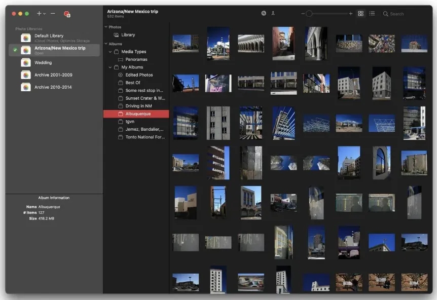Image resolution: width=437 pixels, height=300 pixels.
Task: Select the Wedding library label
Action: (x=43, y=63)
